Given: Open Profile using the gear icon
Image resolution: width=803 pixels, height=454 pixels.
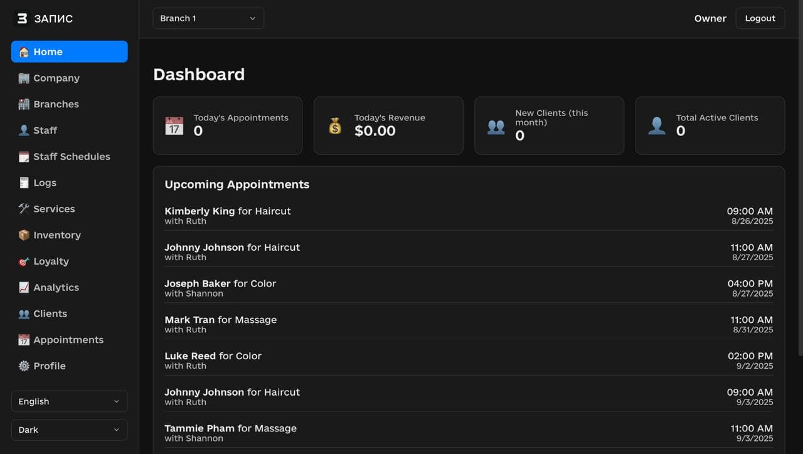Looking at the screenshot, I should pos(23,366).
